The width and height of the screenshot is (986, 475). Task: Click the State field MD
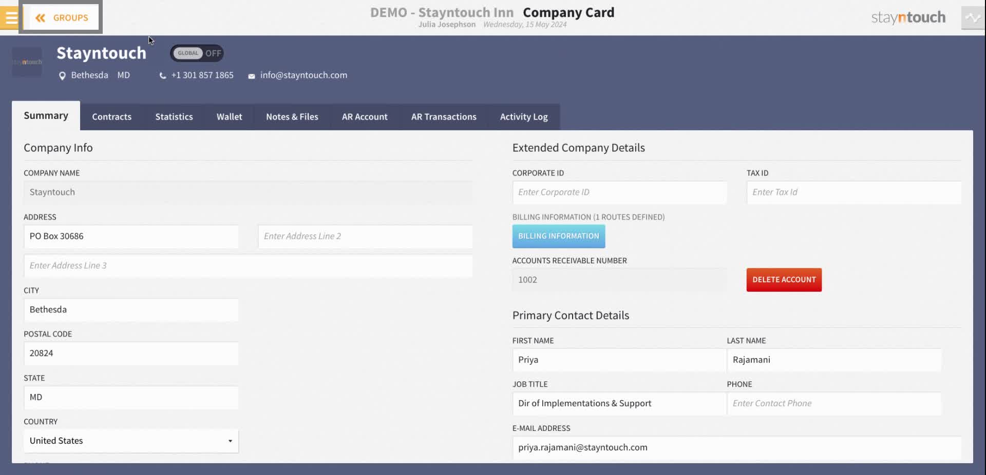point(131,398)
